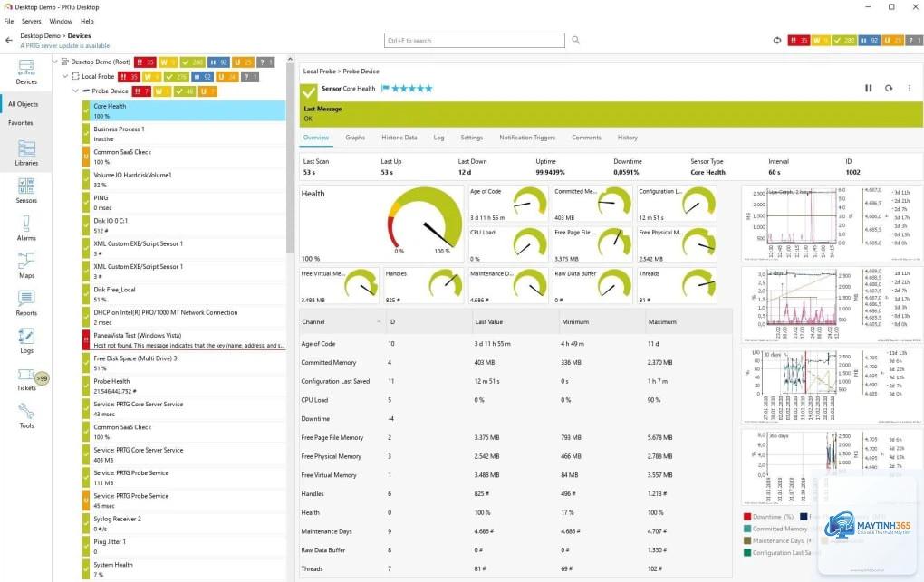Screen dimensions: 924x582
Task: Pause the Core Health sensor
Action: coord(868,88)
